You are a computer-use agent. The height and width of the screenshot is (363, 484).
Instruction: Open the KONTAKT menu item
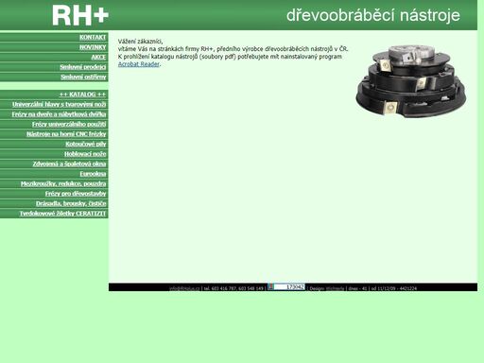pyautogui.click(x=93, y=37)
